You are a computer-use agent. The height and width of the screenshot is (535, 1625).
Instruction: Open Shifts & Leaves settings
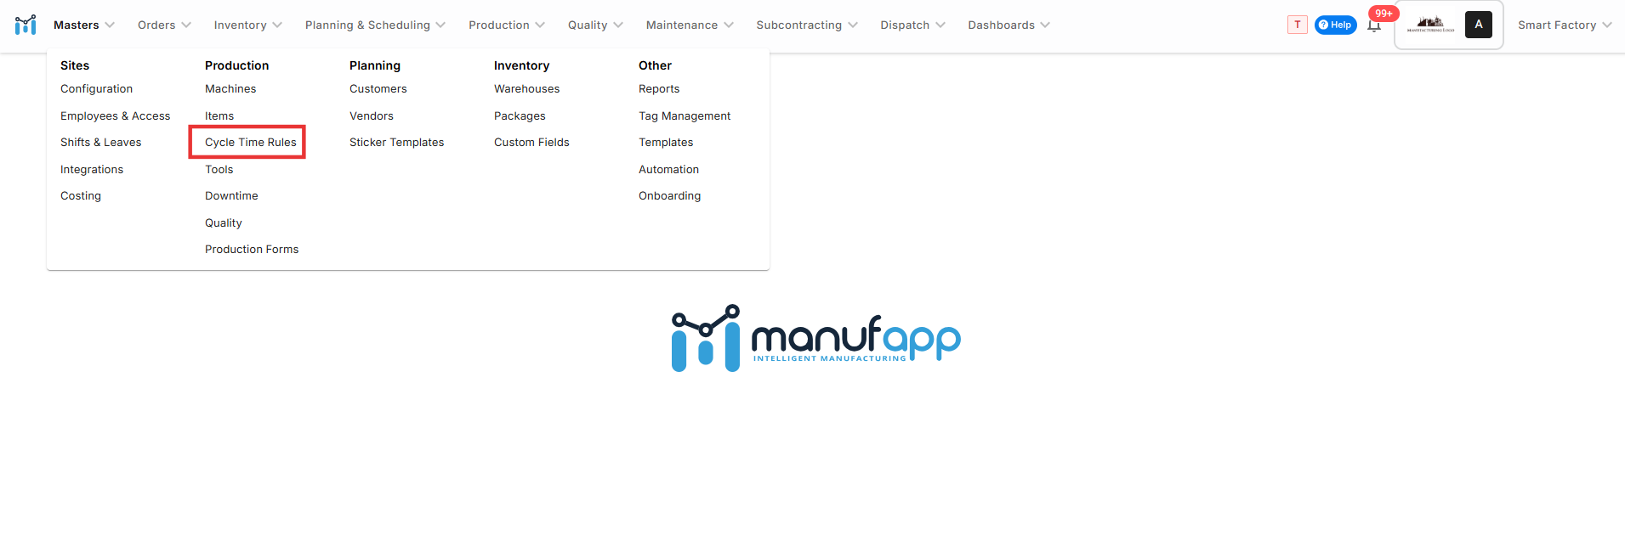[100, 142]
